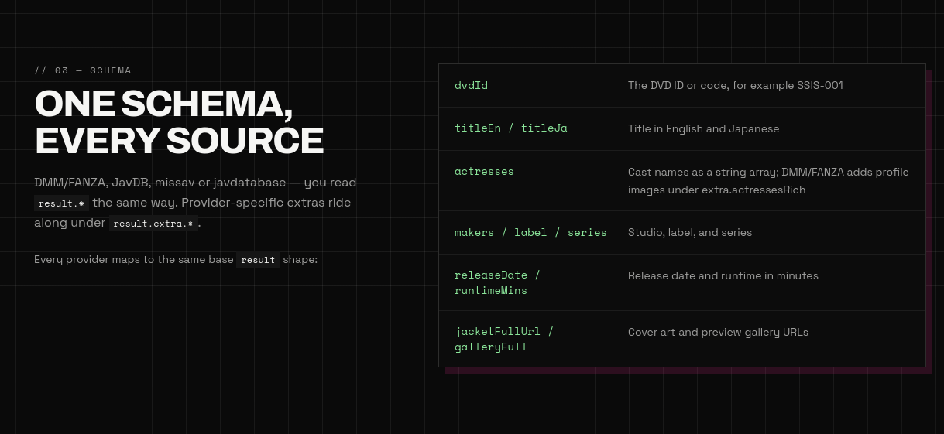
Task: Select the 'releaseDate / runtimeMins' field name
Action: click(497, 282)
